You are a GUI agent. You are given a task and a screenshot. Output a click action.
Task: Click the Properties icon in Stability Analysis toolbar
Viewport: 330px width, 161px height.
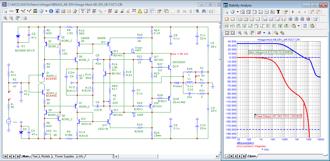pos(286,12)
